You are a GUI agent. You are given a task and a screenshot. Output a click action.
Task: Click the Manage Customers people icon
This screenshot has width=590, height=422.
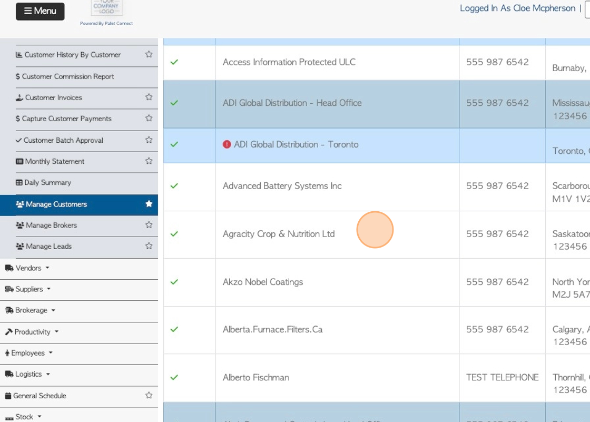20,204
